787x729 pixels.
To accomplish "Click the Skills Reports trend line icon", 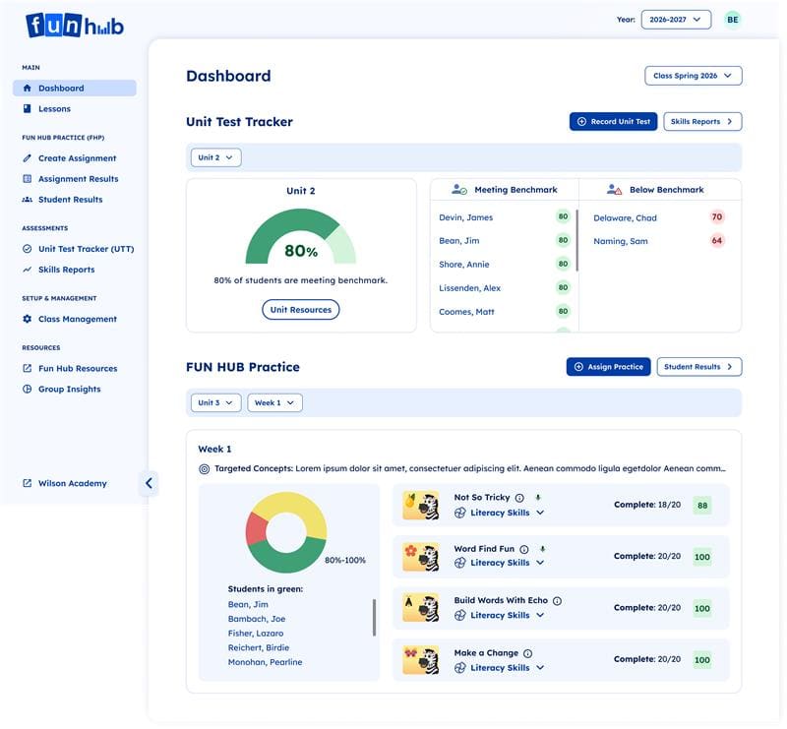I will 29,268.
